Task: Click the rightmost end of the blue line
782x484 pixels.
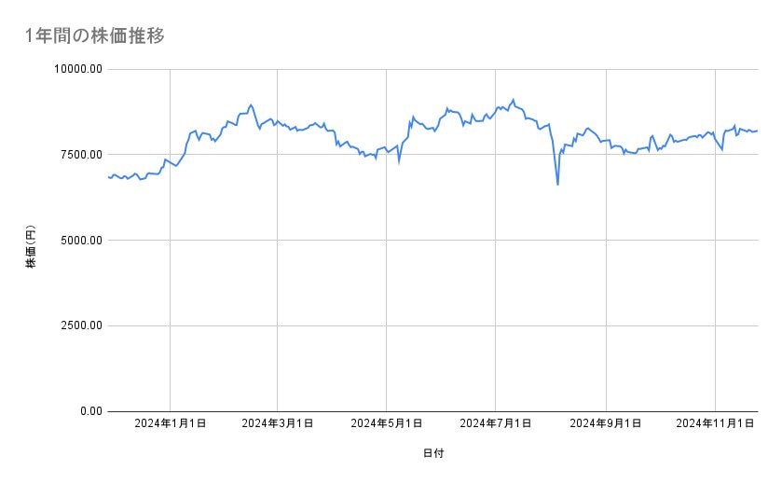Action: (758, 131)
